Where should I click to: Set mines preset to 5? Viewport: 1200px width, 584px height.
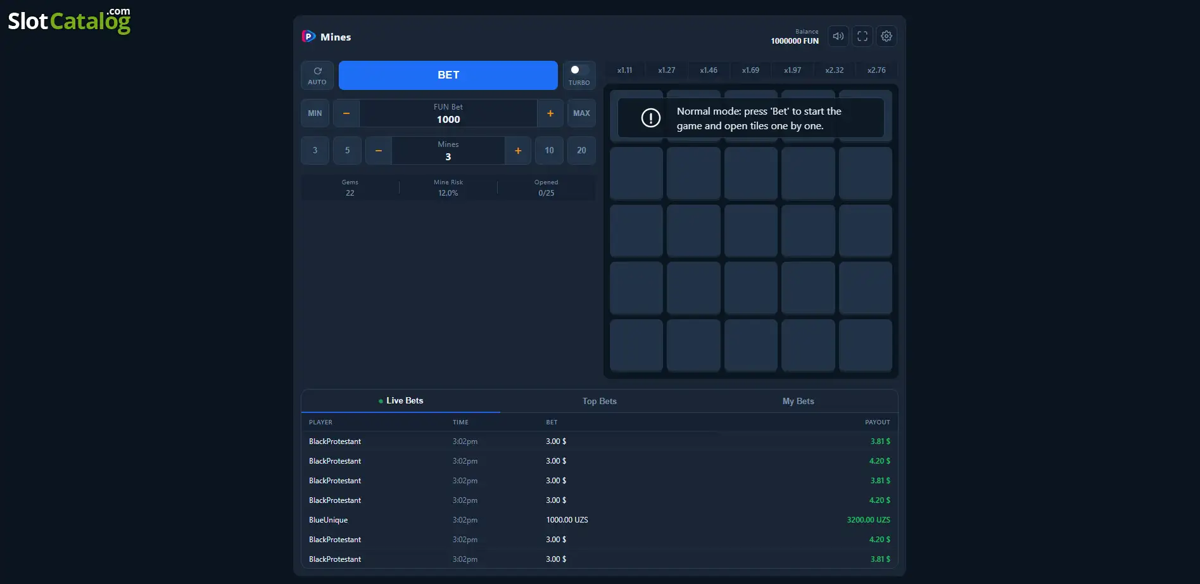(347, 151)
